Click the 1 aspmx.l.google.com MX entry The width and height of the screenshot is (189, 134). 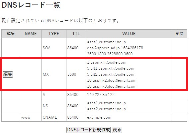tap(107, 62)
